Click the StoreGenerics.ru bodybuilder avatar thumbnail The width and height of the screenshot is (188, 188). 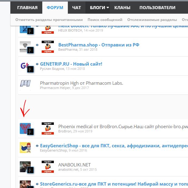tap(25, 184)
